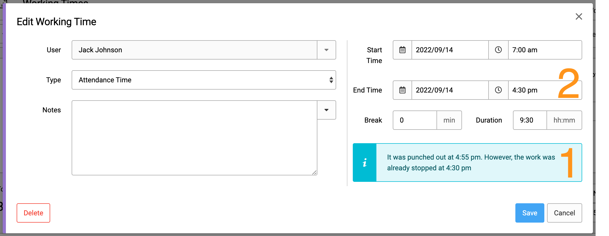This screenshot has height=236, width=609.
Task: Click inside the Notes text area
Action: [195, 138]
